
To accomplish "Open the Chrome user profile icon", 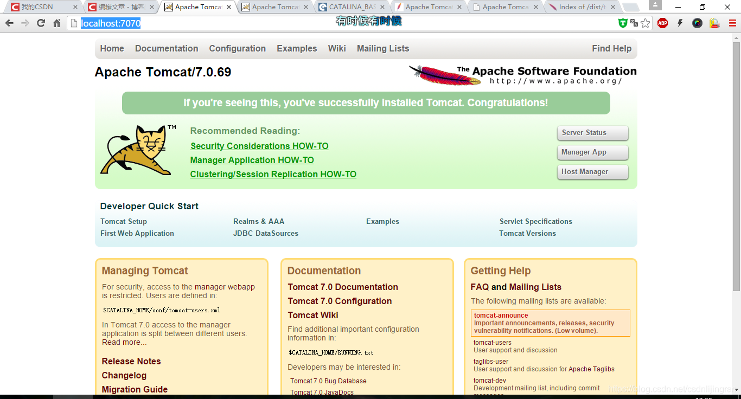I will pyautogui.click(x=655, y=5).
